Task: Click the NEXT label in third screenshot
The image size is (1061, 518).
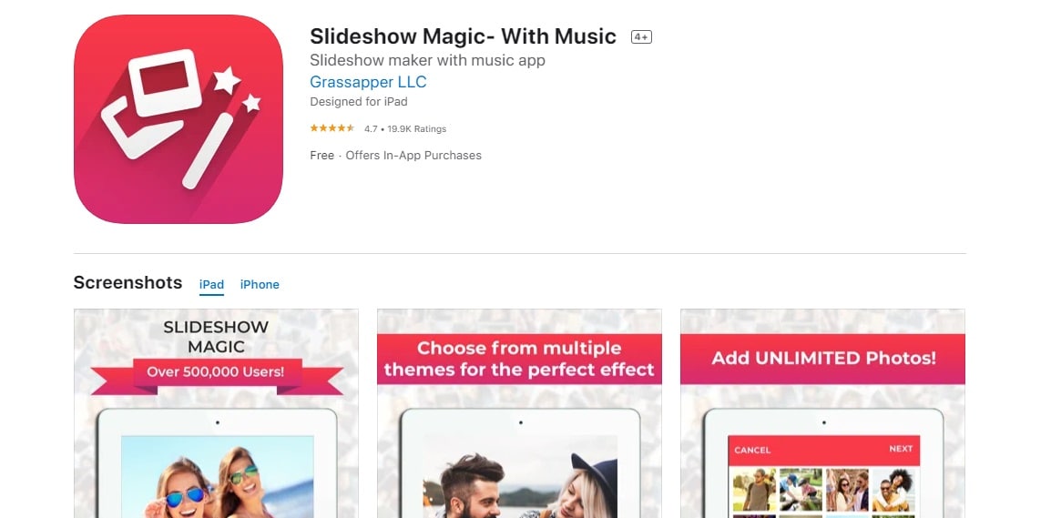Action: (901, 449)
